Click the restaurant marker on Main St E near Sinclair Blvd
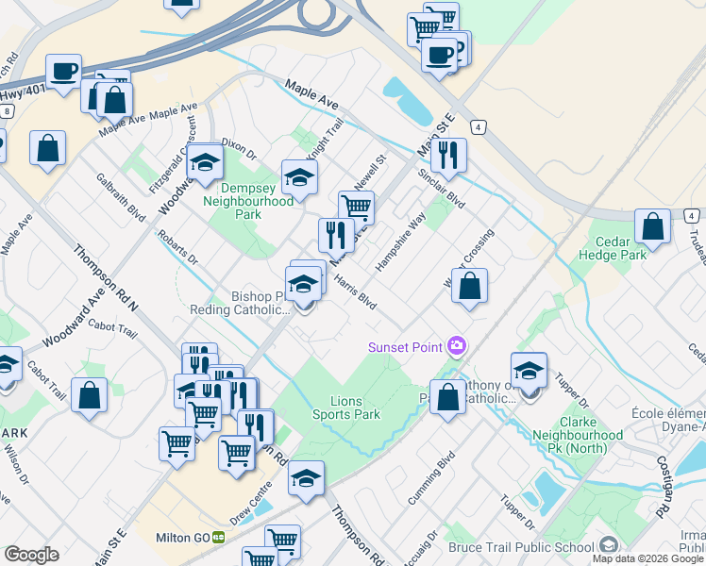The width and height of the screenshot is (706, 566). [448, 157]
